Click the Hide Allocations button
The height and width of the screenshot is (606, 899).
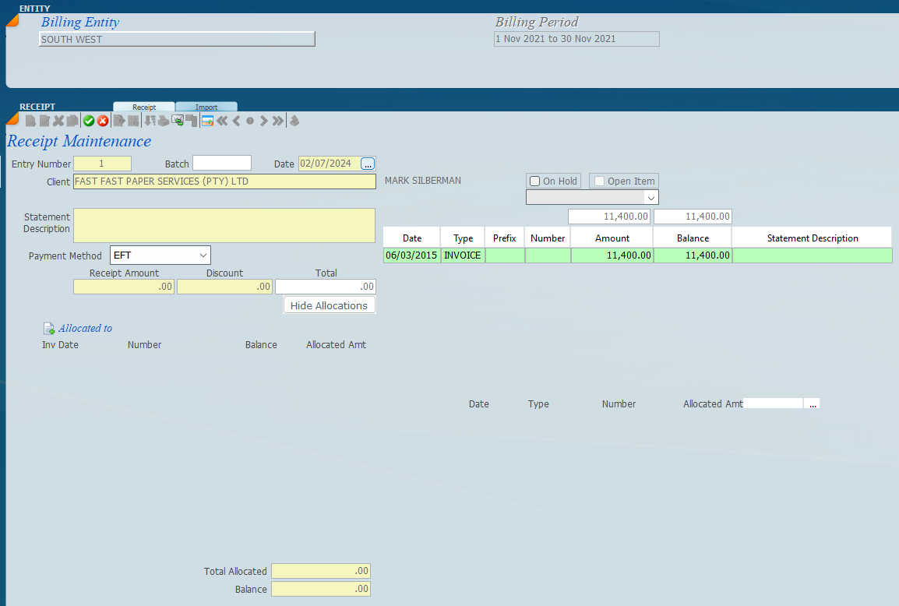click(x=329, y=305)
